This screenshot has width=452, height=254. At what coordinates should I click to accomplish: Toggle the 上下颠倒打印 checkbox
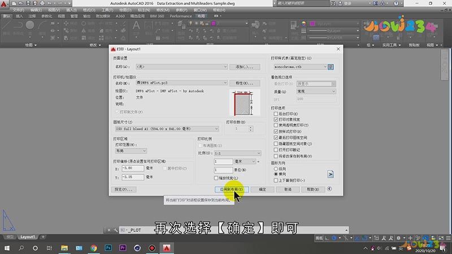[276, 180]
